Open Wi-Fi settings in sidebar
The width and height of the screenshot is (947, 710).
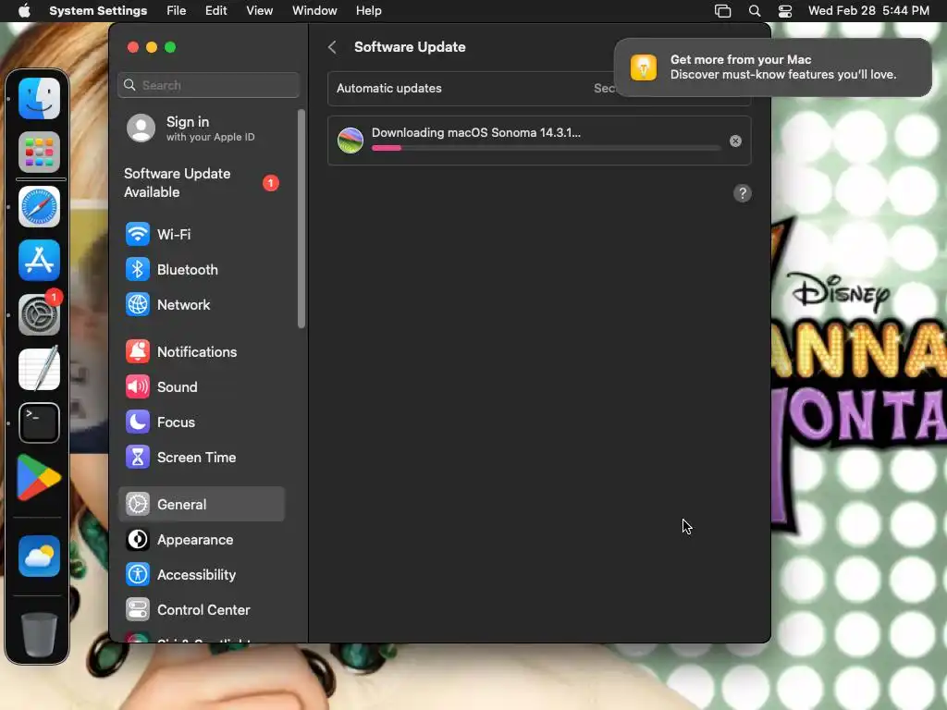[202, 234]
